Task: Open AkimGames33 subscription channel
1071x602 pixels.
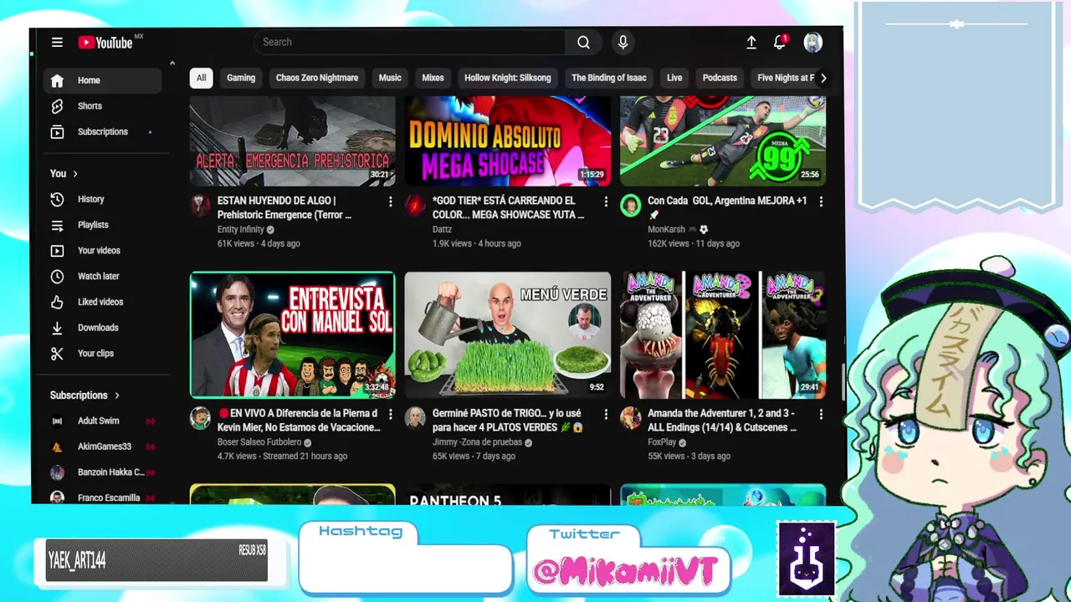Action: (x=102, y=446)
